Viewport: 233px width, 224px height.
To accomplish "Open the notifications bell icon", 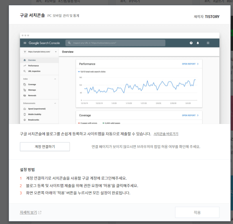I will [x=198, y=43].
